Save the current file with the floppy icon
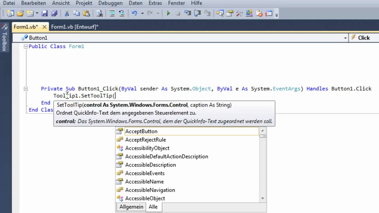 pyautogui.click(x=44, y=13)
